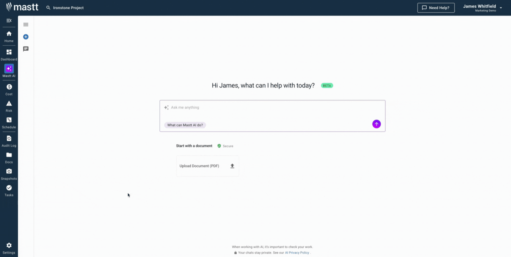Open the Mastt AI panel
The height and width of the screenshot is (257, 511).
(x=9, y=71)
